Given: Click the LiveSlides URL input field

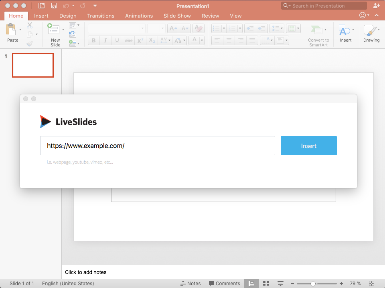Looking at the screenshot, I should coord(157,146).
